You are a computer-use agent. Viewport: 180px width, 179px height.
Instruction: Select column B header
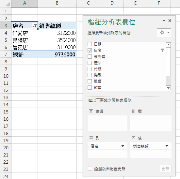[57, 4]
